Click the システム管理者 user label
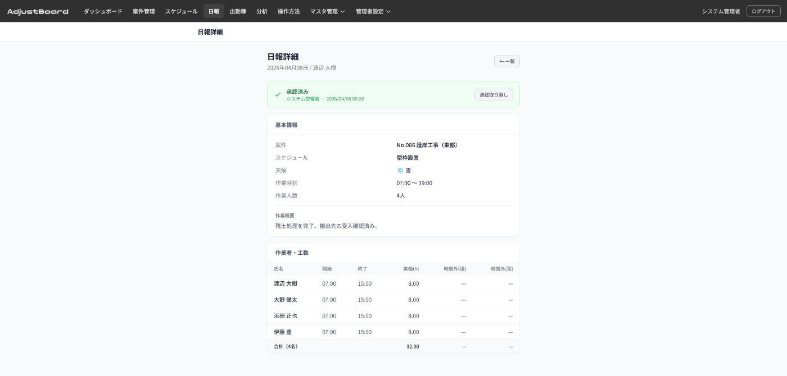The image size is (787, 376). 721,11
